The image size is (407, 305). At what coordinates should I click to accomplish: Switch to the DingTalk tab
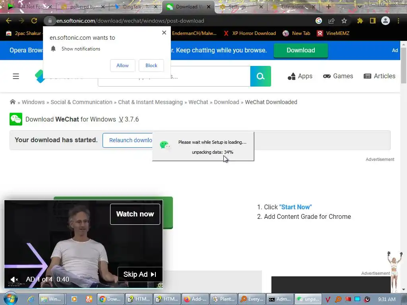[135, 7]
